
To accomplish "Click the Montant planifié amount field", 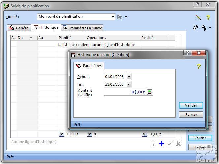I will pyautogui.click(x=125, y=92).
